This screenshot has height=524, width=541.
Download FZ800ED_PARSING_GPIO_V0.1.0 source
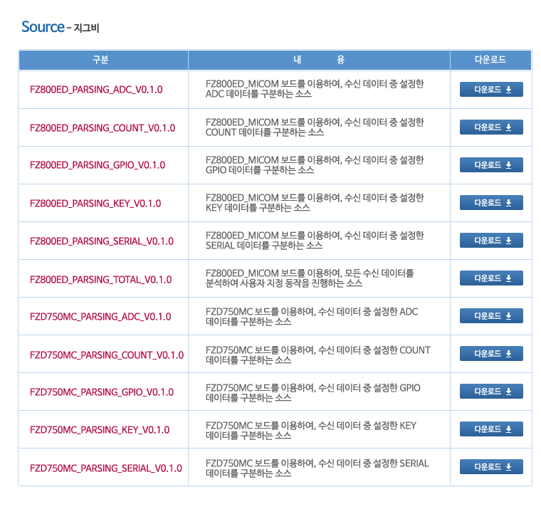pos(491,165)
